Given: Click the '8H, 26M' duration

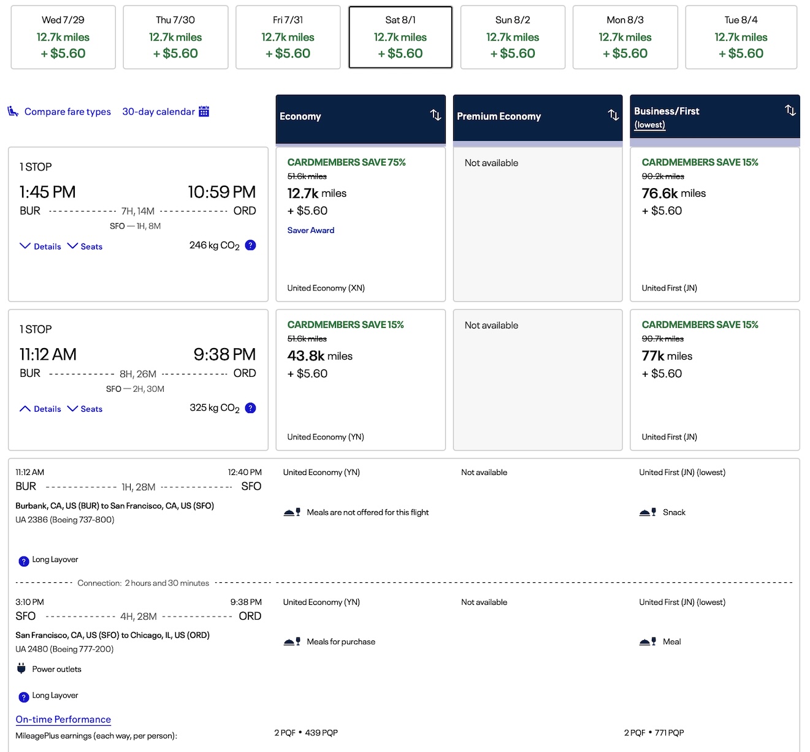Looking at the screenshot, I should pos(138,374).
